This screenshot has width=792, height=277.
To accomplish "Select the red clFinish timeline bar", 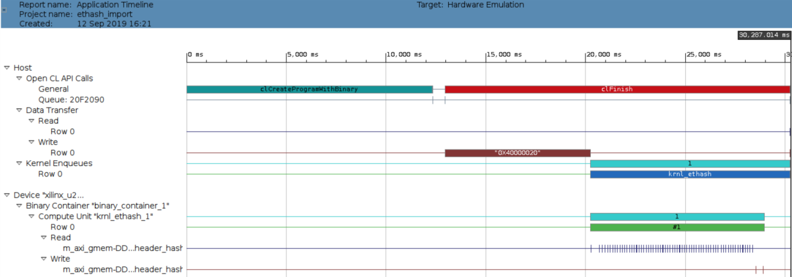I will click(x=617, y=90).
